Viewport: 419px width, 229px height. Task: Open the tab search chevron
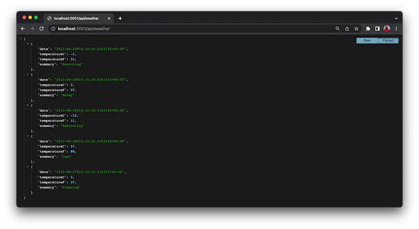point(396,18)
